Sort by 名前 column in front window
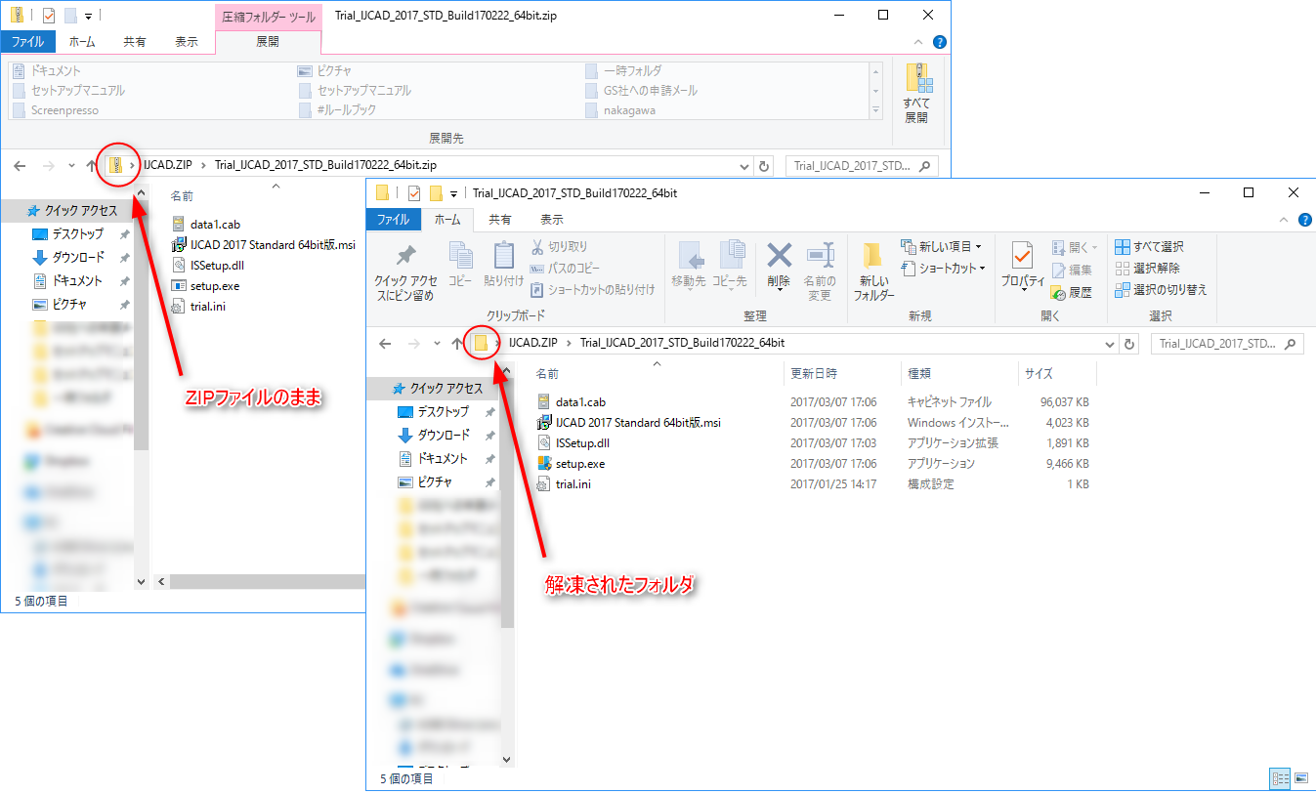This screenshot has width=1316, height=794. [x=657, y=373]
